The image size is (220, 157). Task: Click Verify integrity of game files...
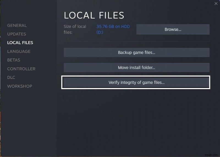[136, 83]
